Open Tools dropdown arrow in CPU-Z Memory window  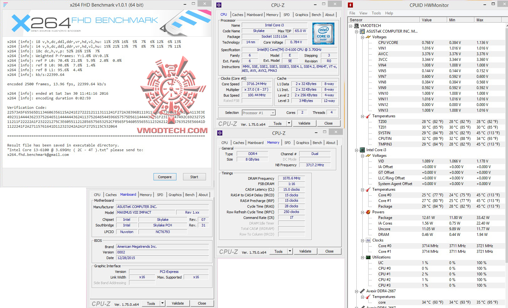290,251
